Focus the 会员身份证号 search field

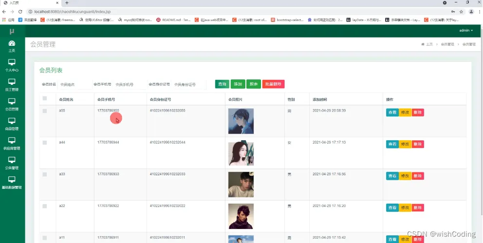pos(188,84)
